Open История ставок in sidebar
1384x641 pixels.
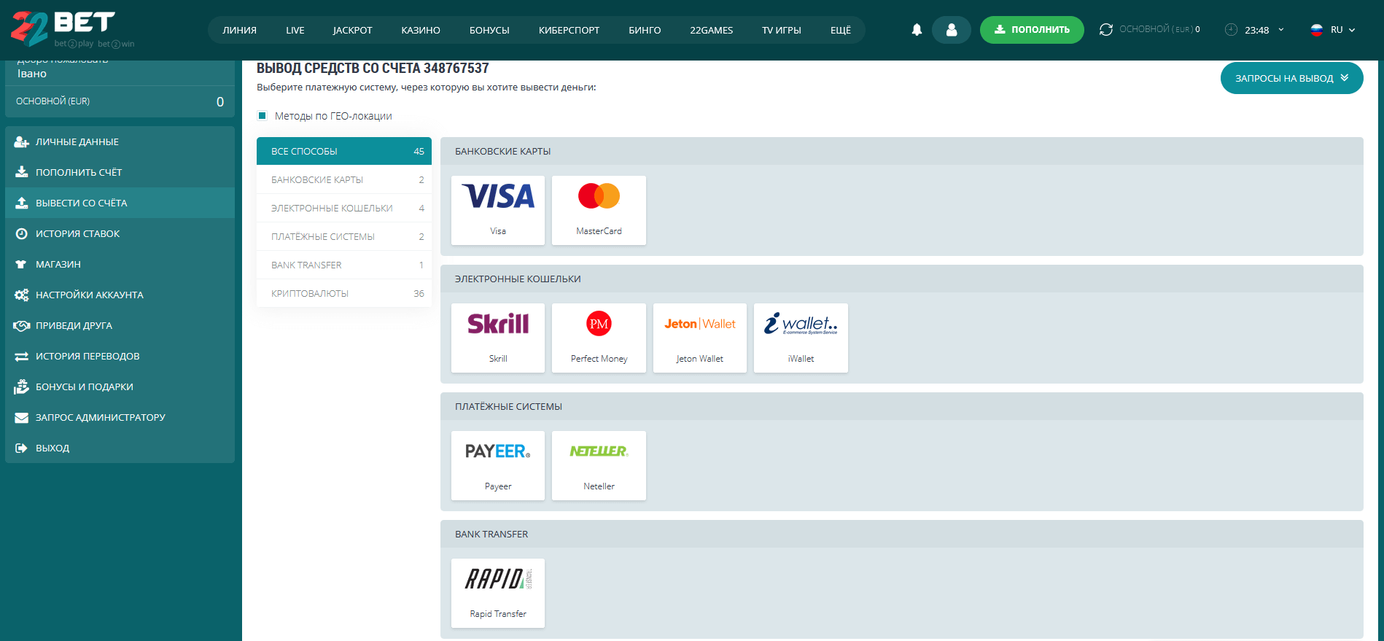pos(120,233)
